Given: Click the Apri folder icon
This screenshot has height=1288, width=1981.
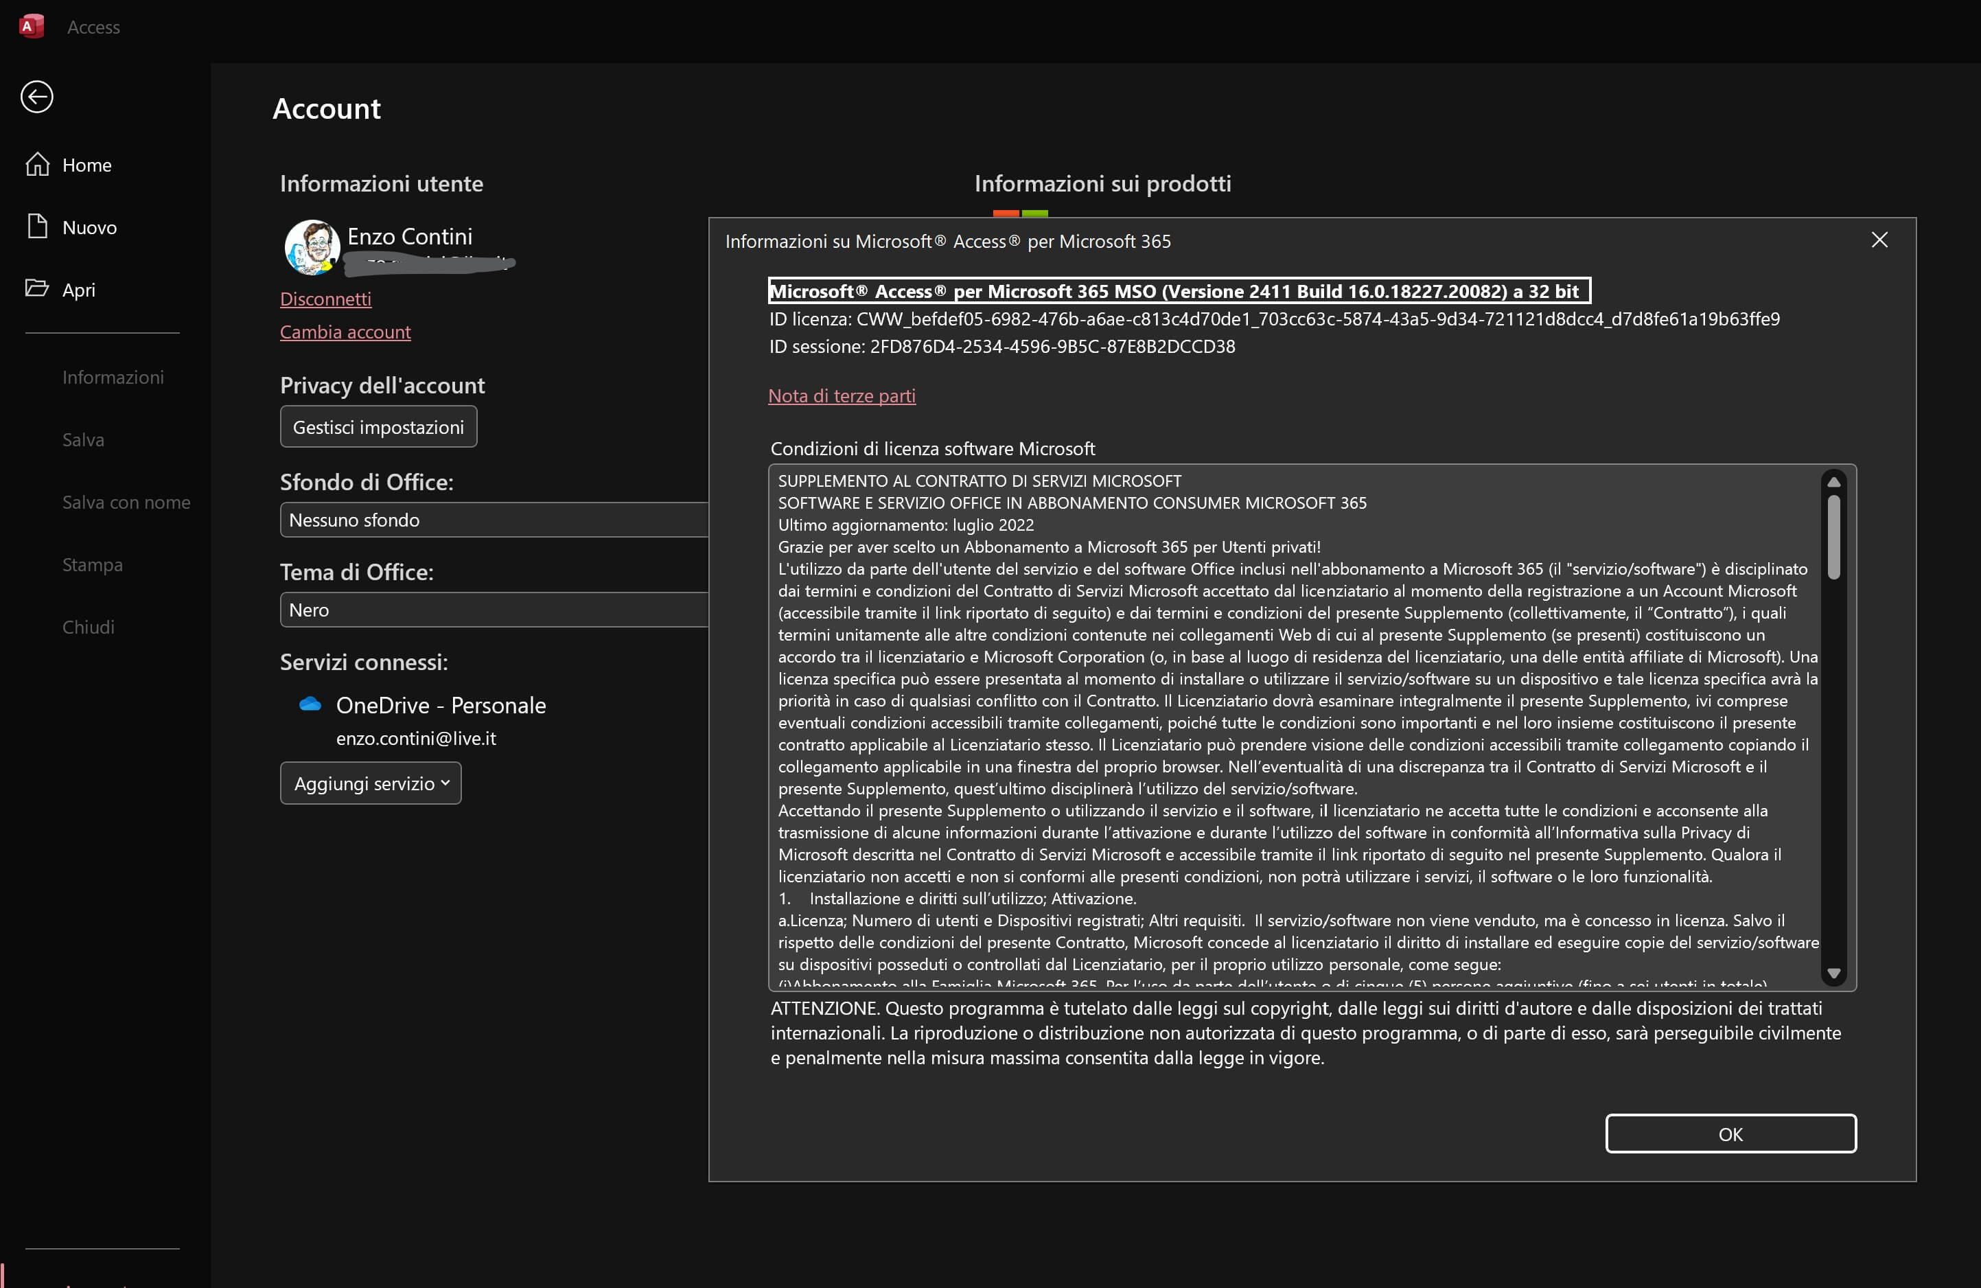Looking at the screenshot, I should pyautogui.click(x=38, y=289).
